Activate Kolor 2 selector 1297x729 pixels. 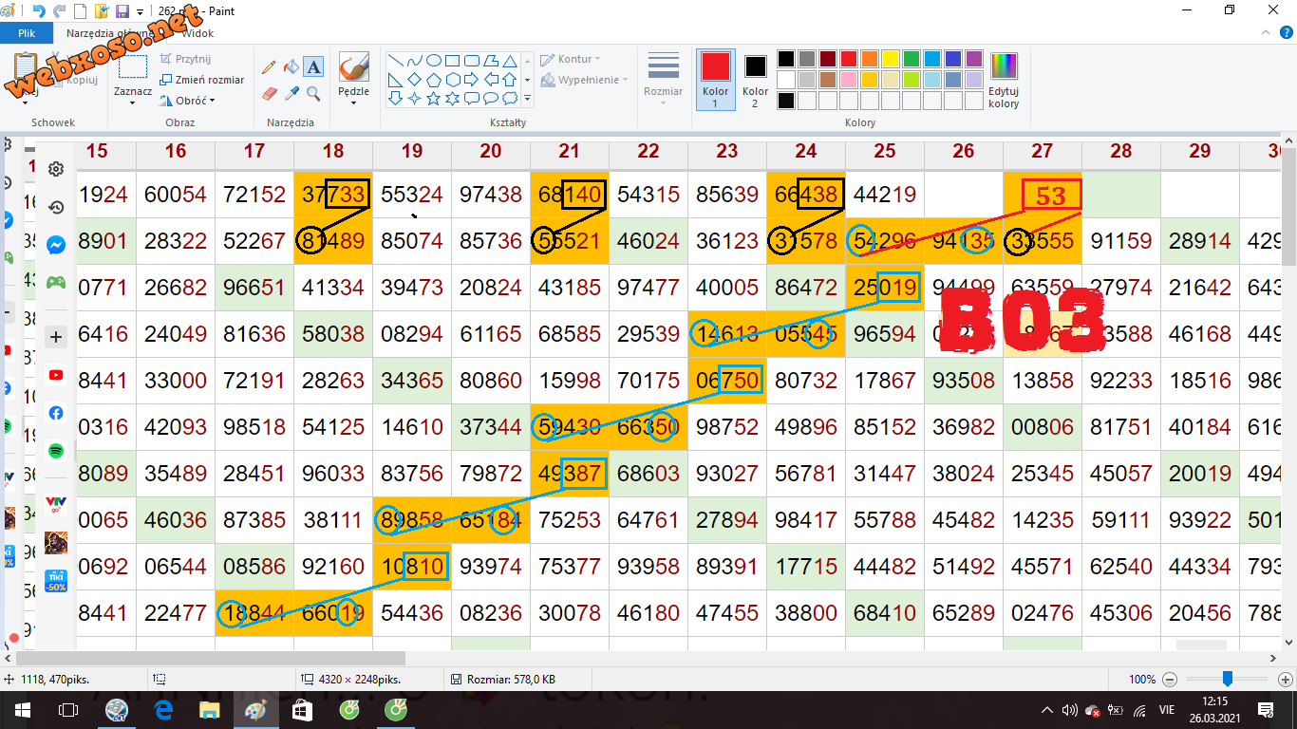[755, 80]
